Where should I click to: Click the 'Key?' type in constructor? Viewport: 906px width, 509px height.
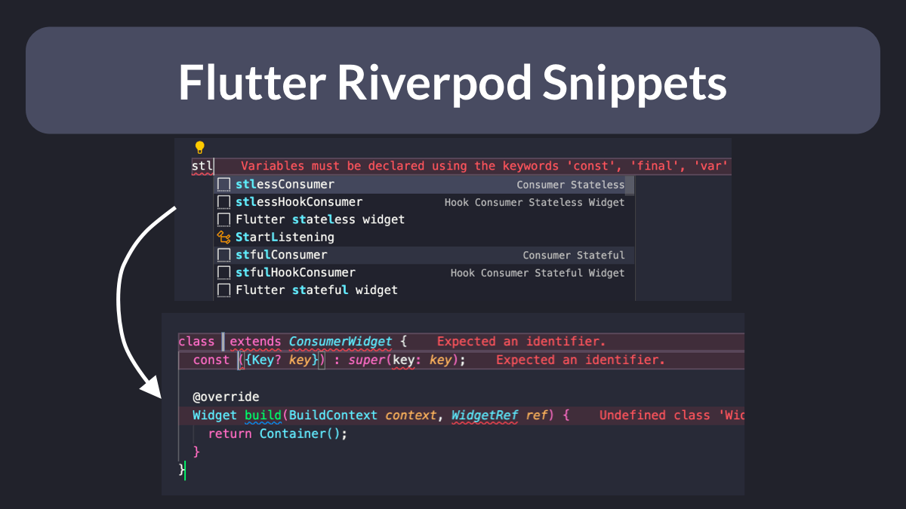coord(267,360)
